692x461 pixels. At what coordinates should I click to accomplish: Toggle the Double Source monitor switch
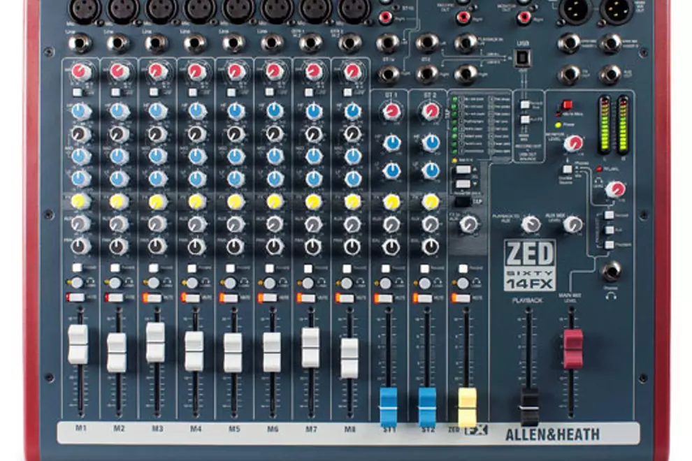pos(566,169)
